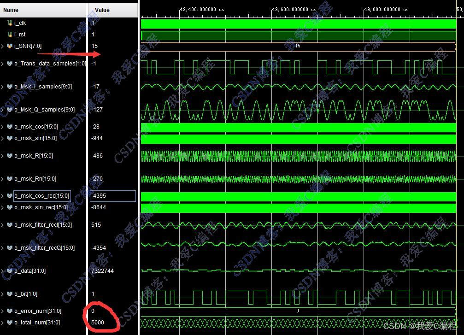
Task: Click the o_Msk_Q_samples bus icon
Action: (10, 110)
